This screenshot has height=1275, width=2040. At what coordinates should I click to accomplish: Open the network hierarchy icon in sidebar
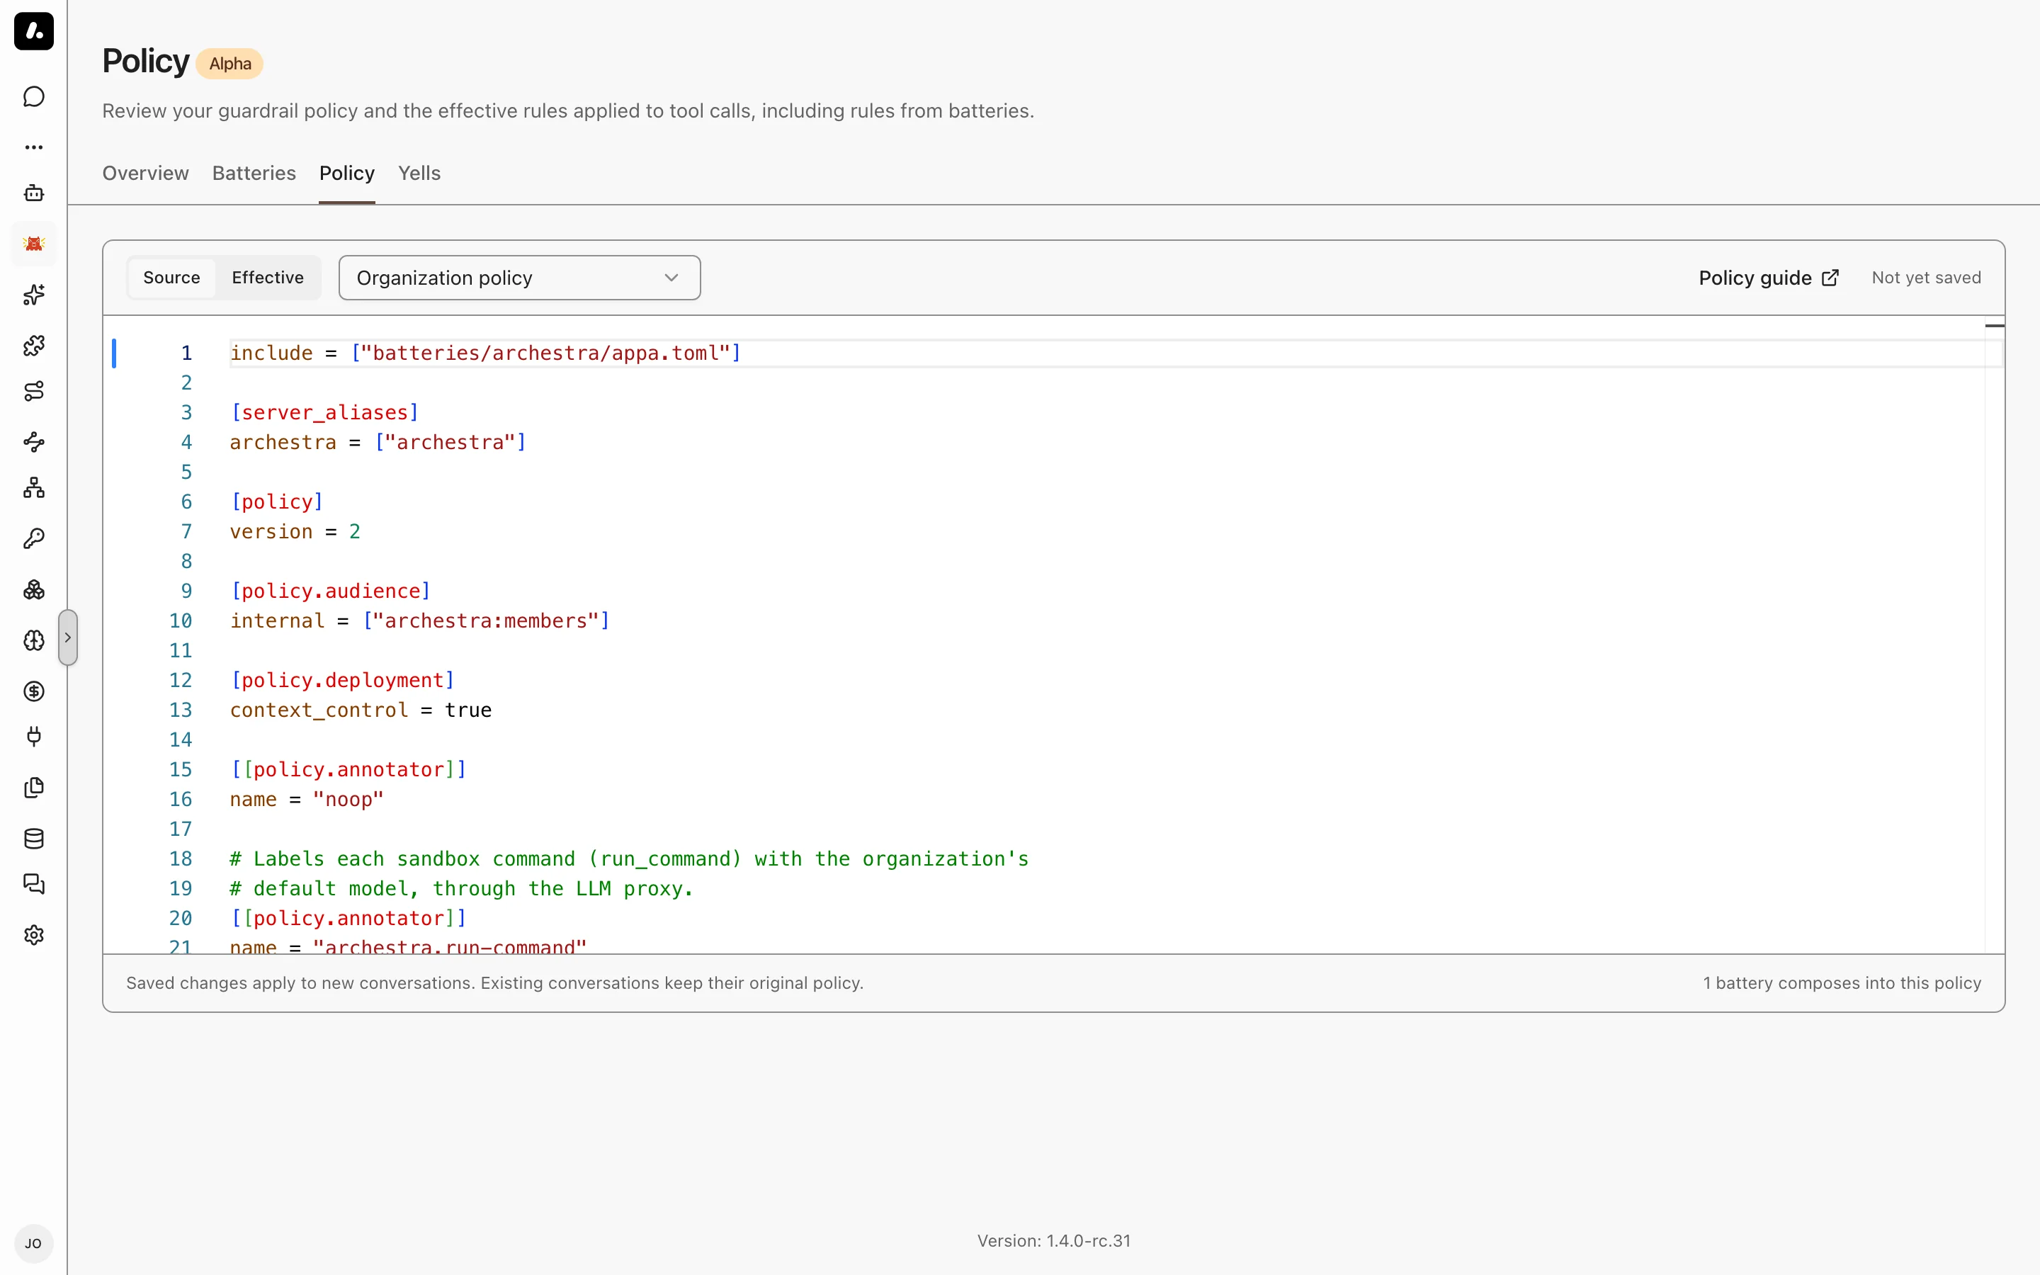[x=34, y=488]
